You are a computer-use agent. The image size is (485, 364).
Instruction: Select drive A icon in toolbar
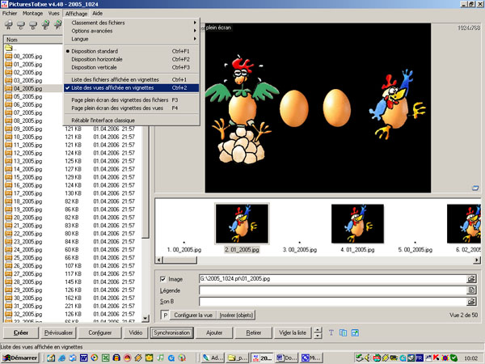(9, 25)
